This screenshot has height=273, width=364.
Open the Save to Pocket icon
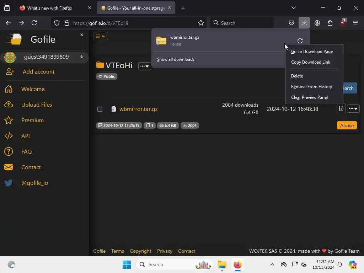coord(291,23)
